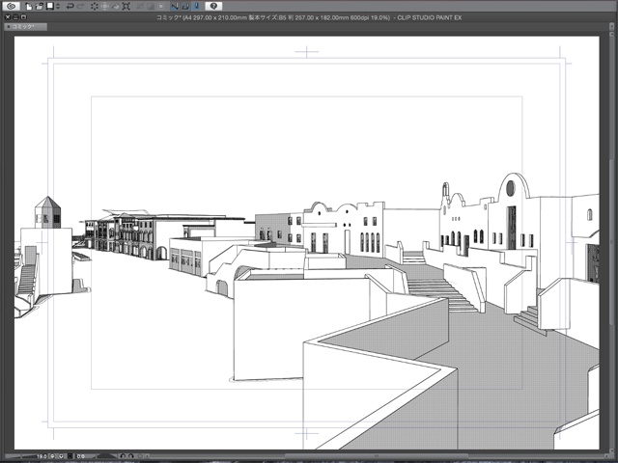Click the Clear (dotted circle) icon

coord(95,7)
